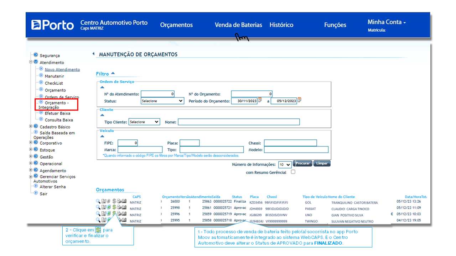Screen dimensions: 456x256
Task: Click the printer icon in the 25996 row
Action: (119, 213)
